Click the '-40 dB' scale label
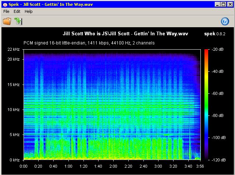Image resolution: width=235 pixels, height=175 pixels. coord(217,71)
